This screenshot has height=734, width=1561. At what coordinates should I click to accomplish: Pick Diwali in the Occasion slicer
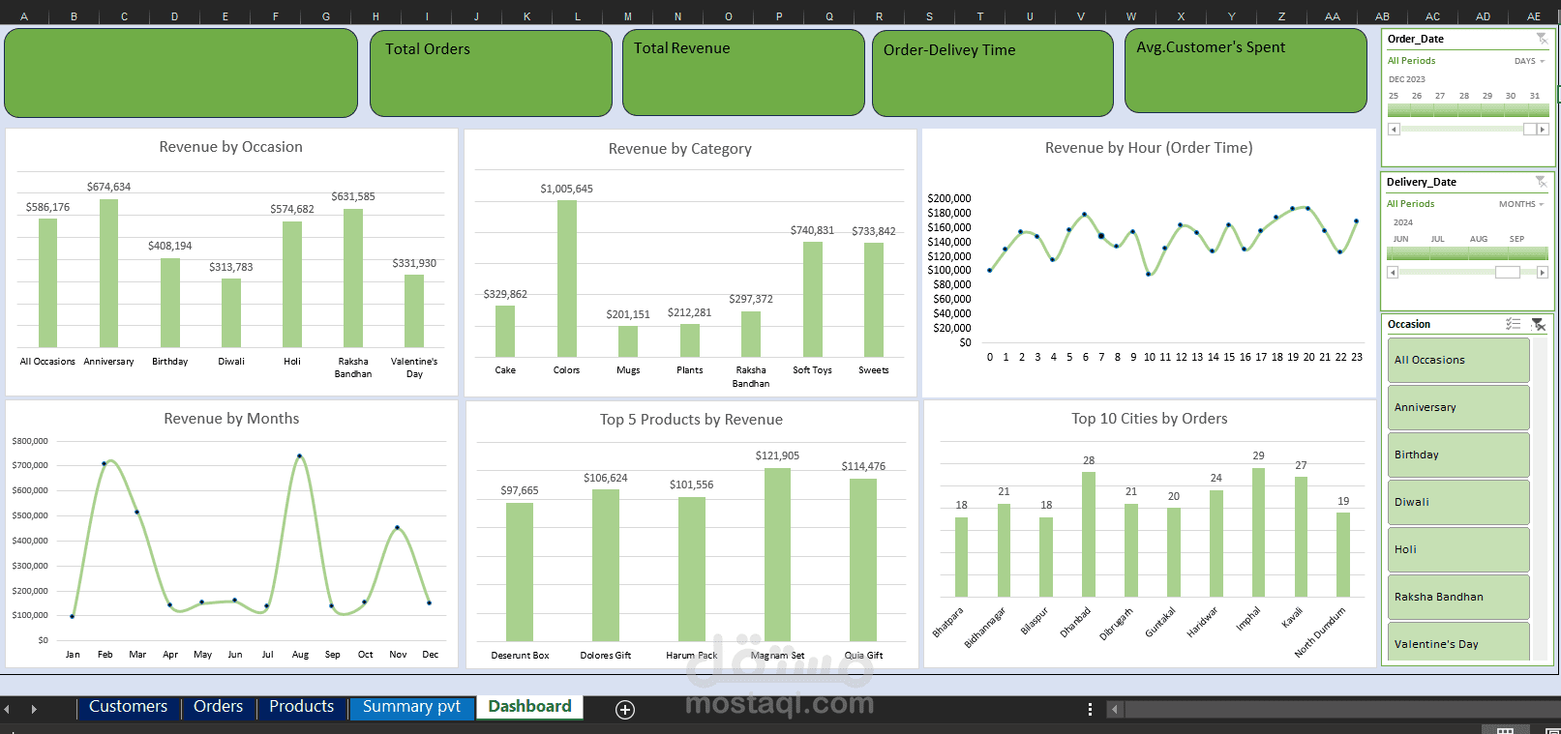[x=1458, y=502]
